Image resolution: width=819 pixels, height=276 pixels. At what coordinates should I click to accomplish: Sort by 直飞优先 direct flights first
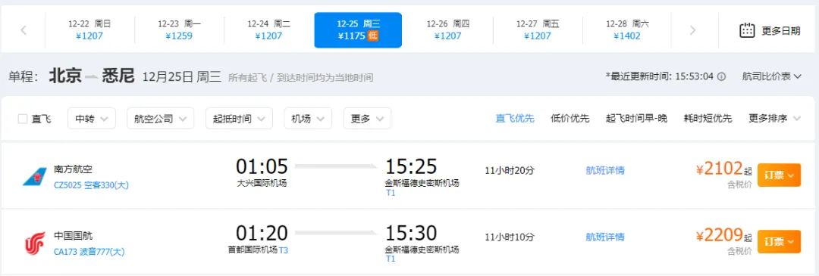tap(514, 118)
